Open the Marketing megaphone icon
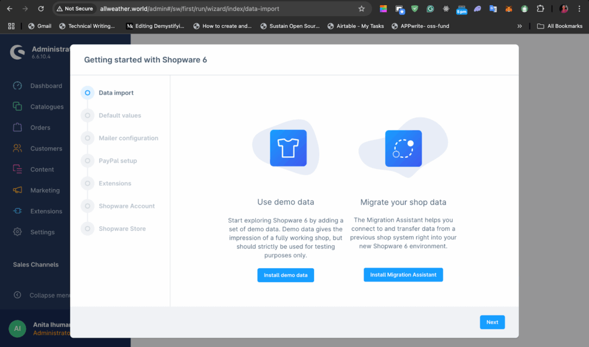Screen dimensions: 589x347 coord(17,190)
